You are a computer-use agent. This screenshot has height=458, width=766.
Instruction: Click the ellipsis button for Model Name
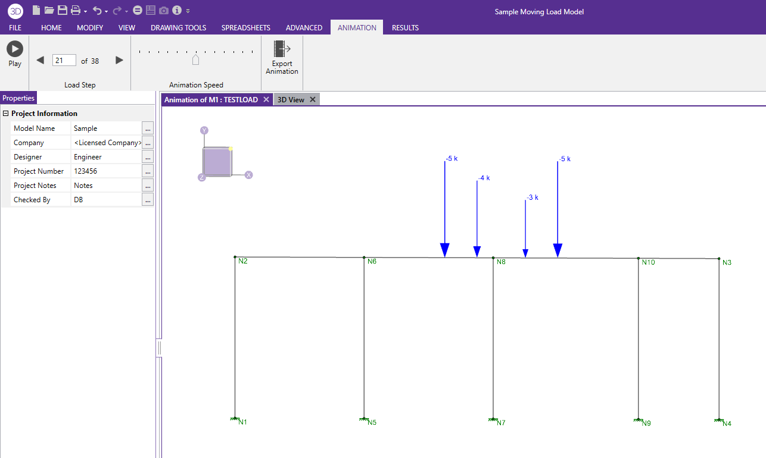(x=148, y=128)
